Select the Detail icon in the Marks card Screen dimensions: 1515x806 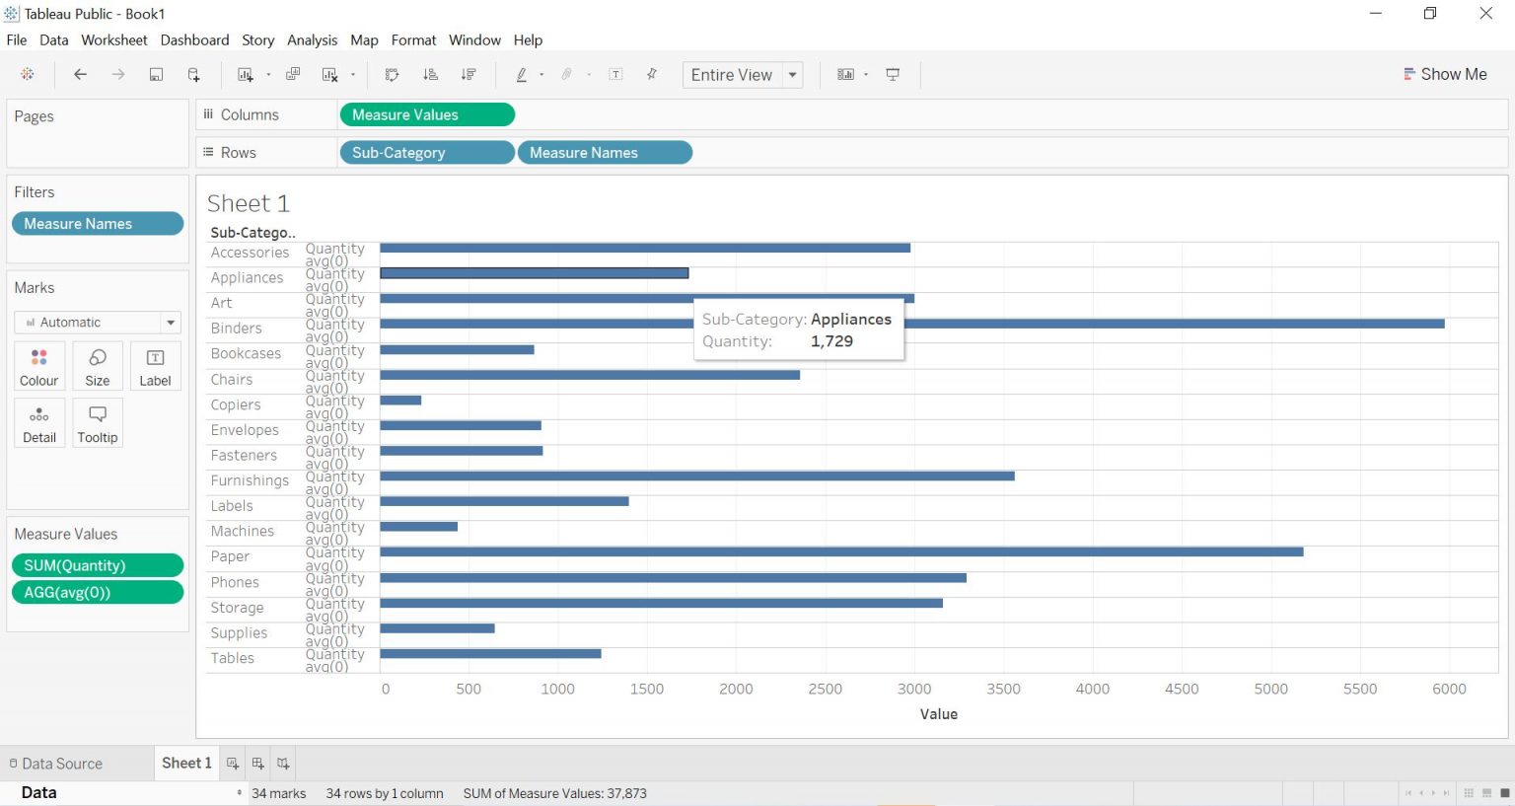(x=38, y=422)
